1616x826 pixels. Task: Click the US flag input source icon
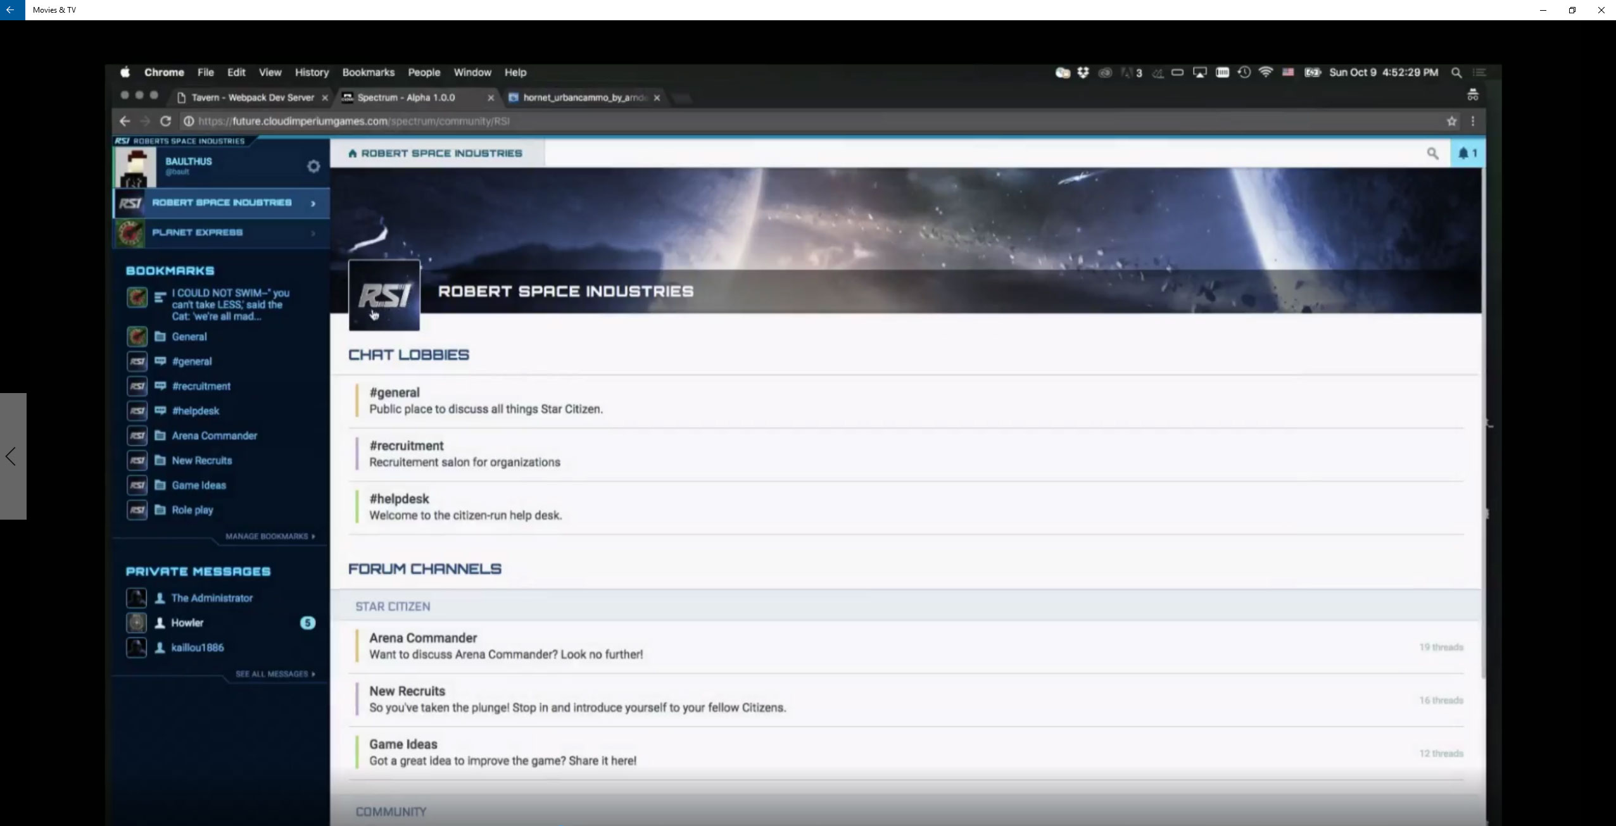pyautogui.click(x=1287, y=72)
